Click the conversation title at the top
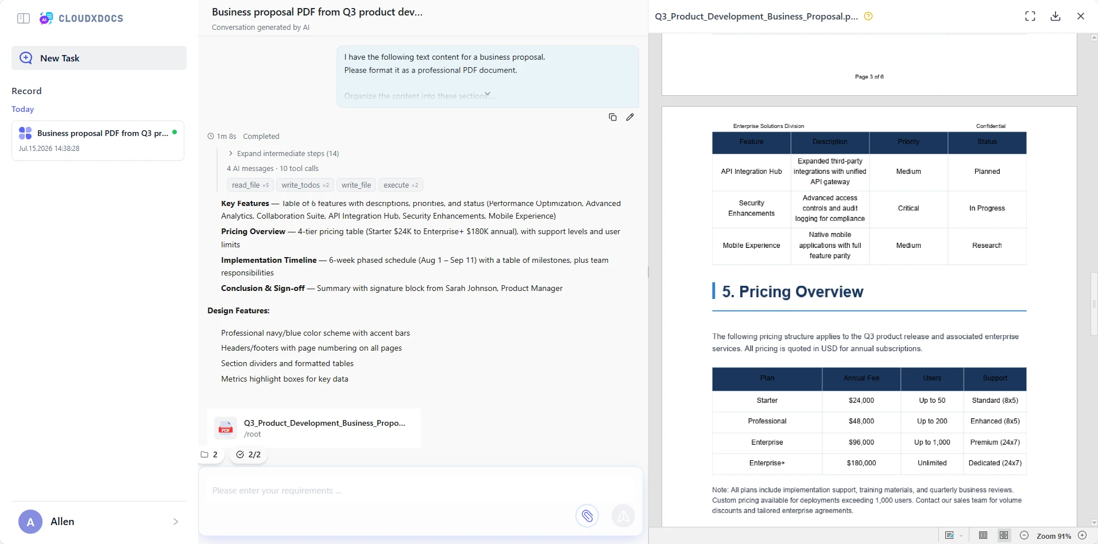The image size is (1098, 544). pyautogui.click(x=317, y=12)
